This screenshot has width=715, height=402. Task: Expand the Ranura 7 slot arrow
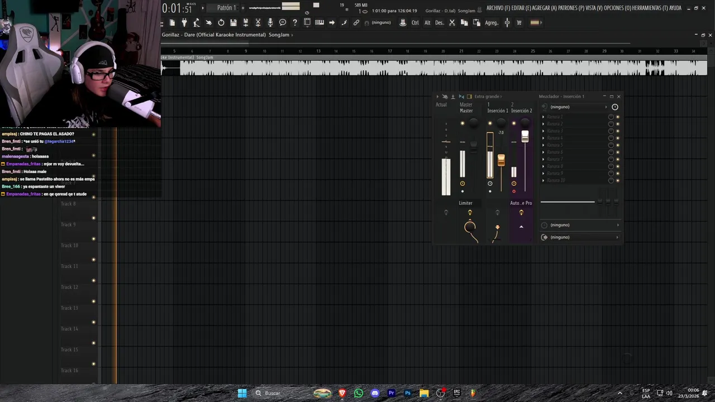pyautogui.click(x=543, y=159)
